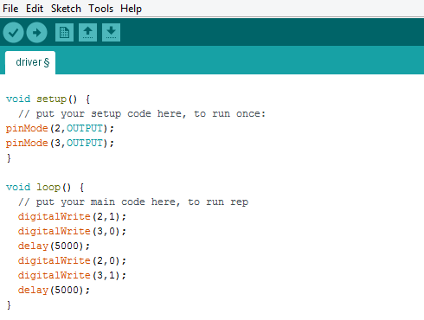Open the Tools menu
This screenshot has width=424, height=320.
[x=100, y=9]
